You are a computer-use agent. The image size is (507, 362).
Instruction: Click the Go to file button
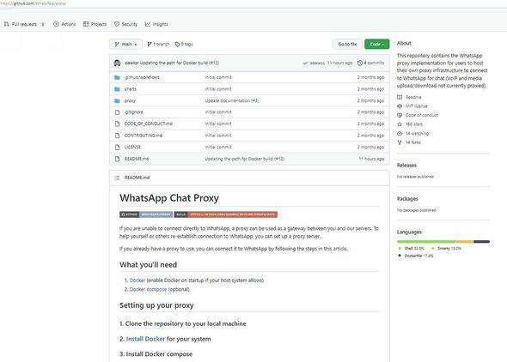click(x=347, y=45)
